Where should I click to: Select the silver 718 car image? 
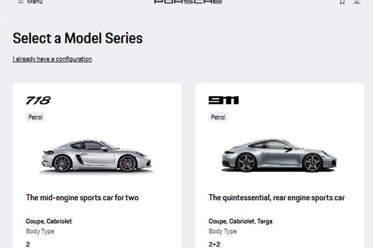point(97,156)
